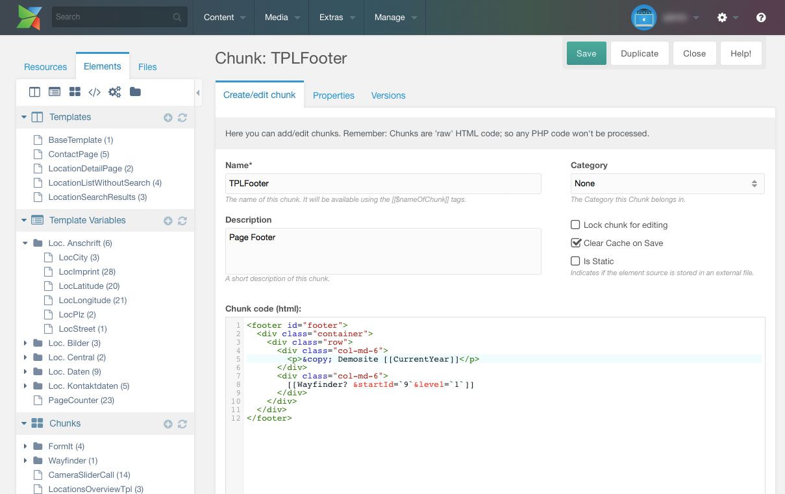Click the Chunks section grid icon
Image resolution: width=785 pixels, height=494 pixels.
(37, 423)
